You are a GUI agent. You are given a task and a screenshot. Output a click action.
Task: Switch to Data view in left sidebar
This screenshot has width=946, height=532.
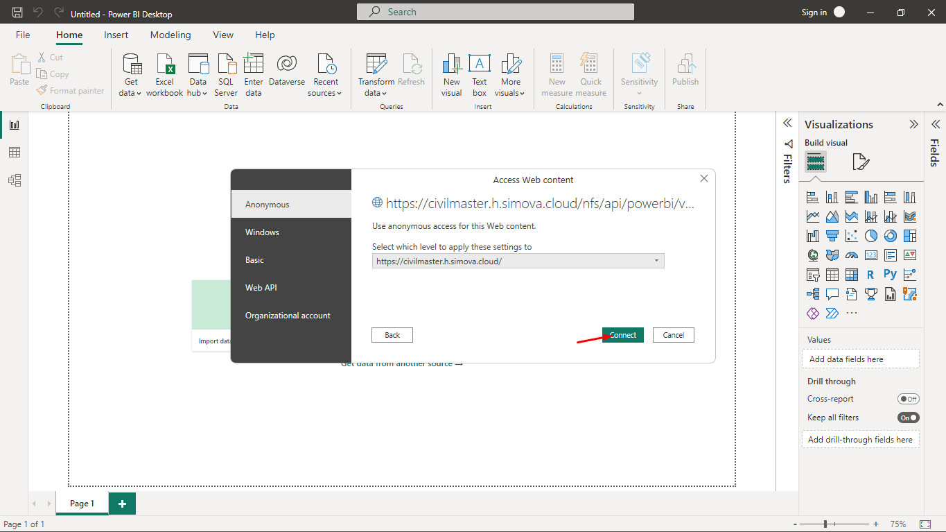(14, 153)
